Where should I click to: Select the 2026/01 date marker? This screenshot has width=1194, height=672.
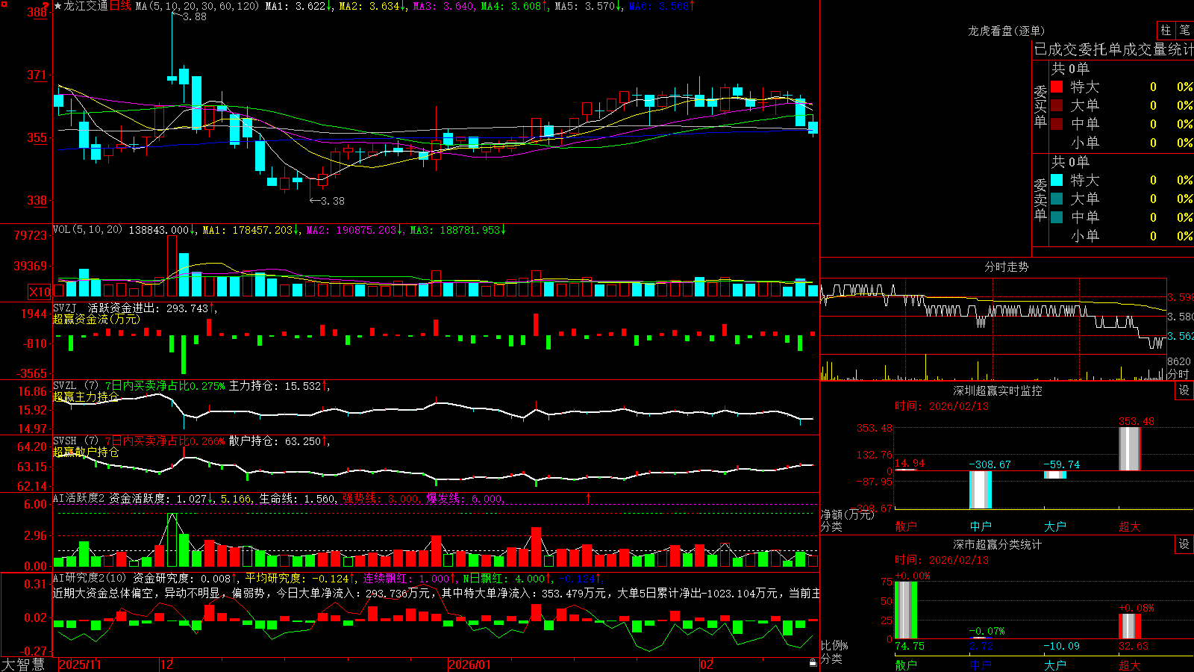click(470, 665)
